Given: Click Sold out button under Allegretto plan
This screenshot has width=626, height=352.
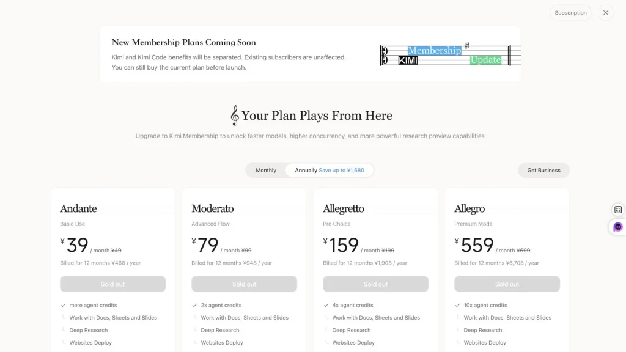Looking at the screenshot, I should [375, 284].
